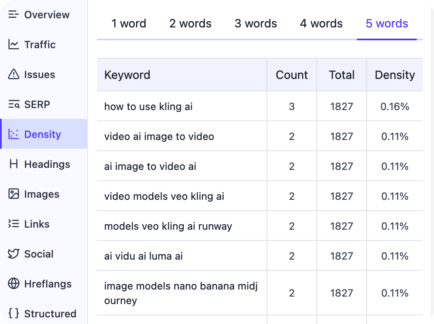Click the Images picture icon
Screen dimensions: 434x324
tap(14, 194)
